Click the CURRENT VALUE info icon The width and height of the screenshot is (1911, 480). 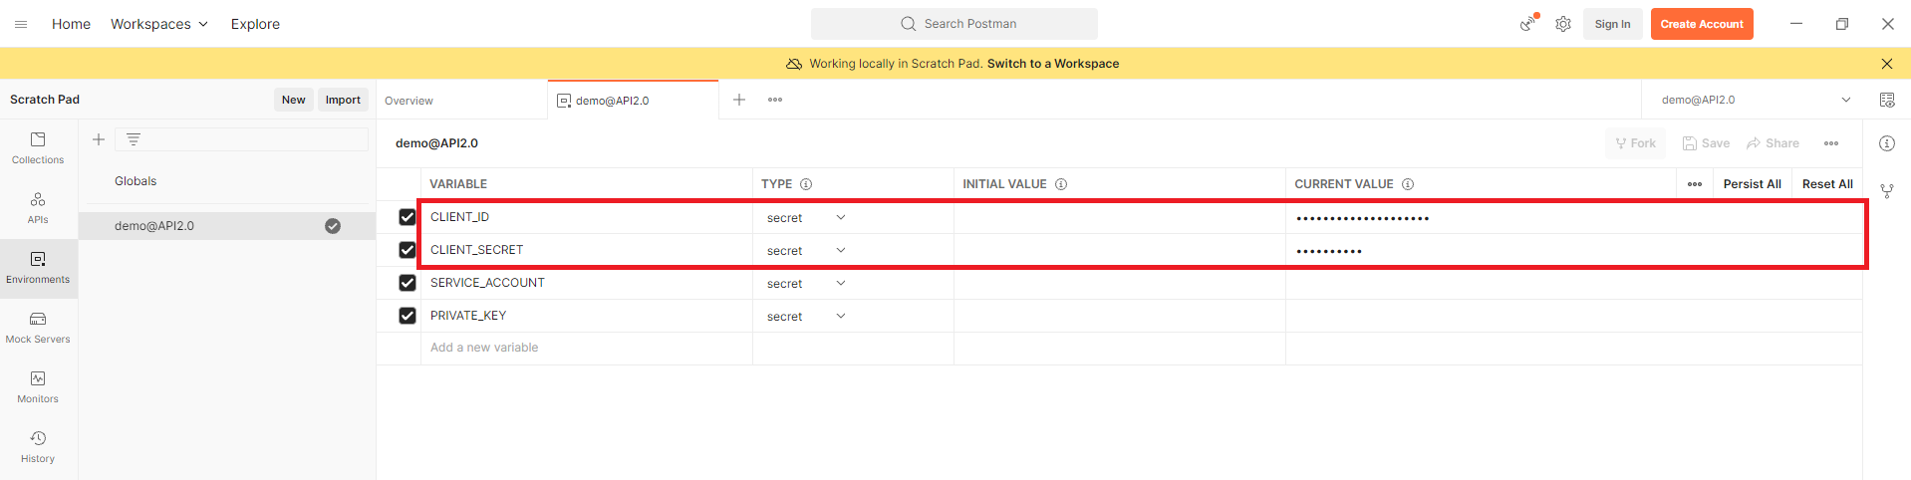point(1408,184)
